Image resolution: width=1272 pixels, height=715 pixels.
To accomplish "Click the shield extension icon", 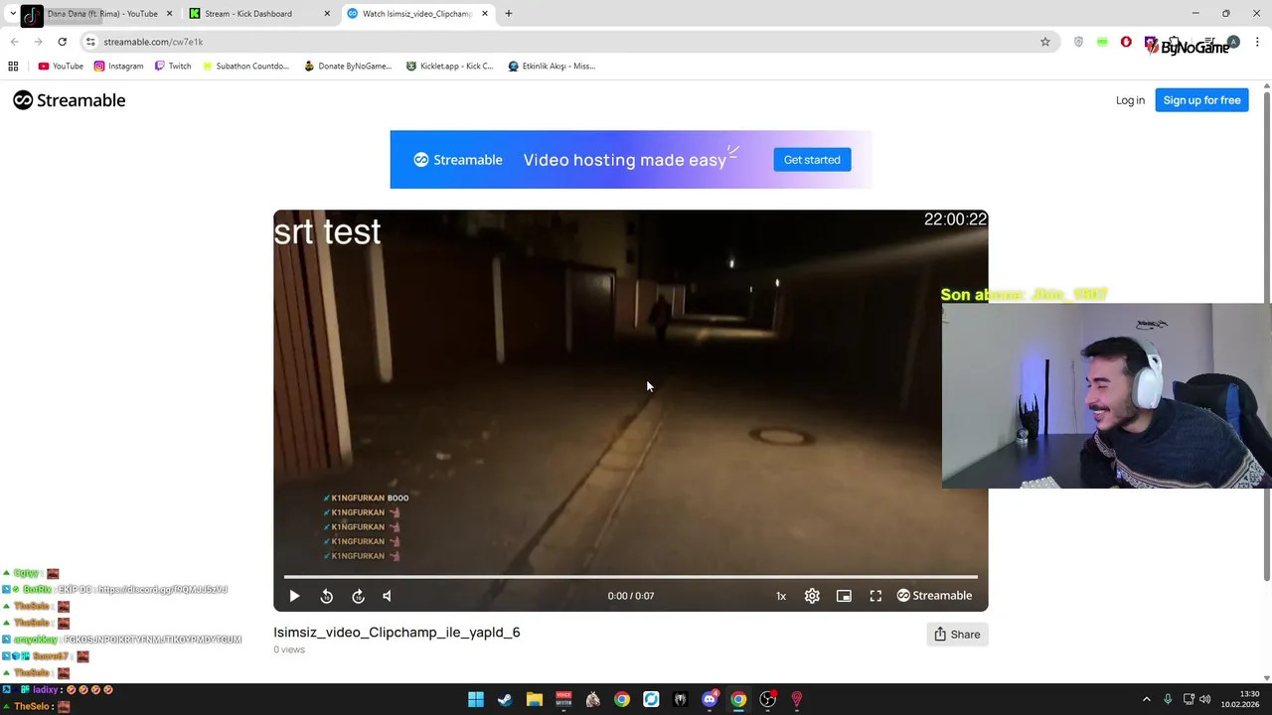I will [1078, 42].
